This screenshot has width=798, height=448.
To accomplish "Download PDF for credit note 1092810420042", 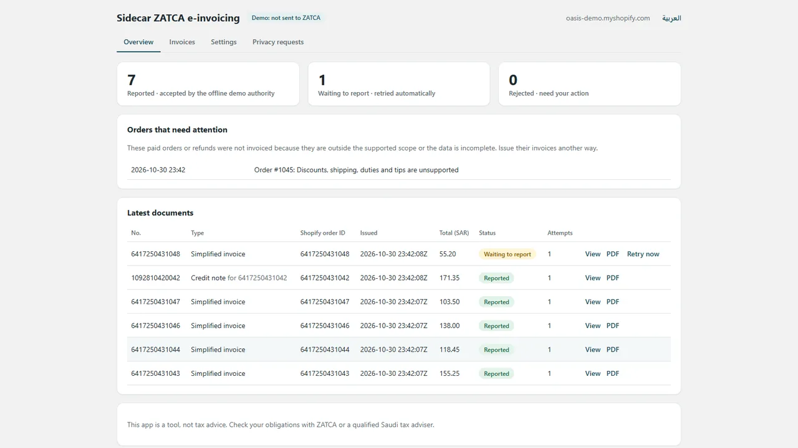I will [613, 278].
